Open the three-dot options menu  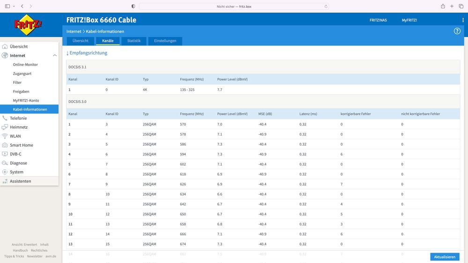[x=463, y=20]
